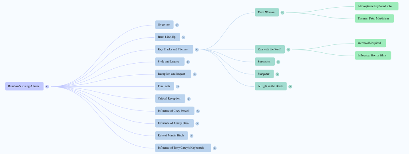The width and height of the screenshot is (409, 154).
Task: Expand the Stargazer node
Action: (x=277, y=74)
